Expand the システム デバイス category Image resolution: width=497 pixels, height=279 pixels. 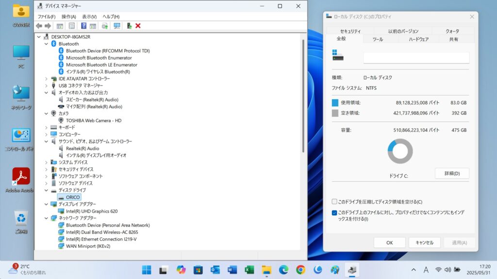click(47, 162)
